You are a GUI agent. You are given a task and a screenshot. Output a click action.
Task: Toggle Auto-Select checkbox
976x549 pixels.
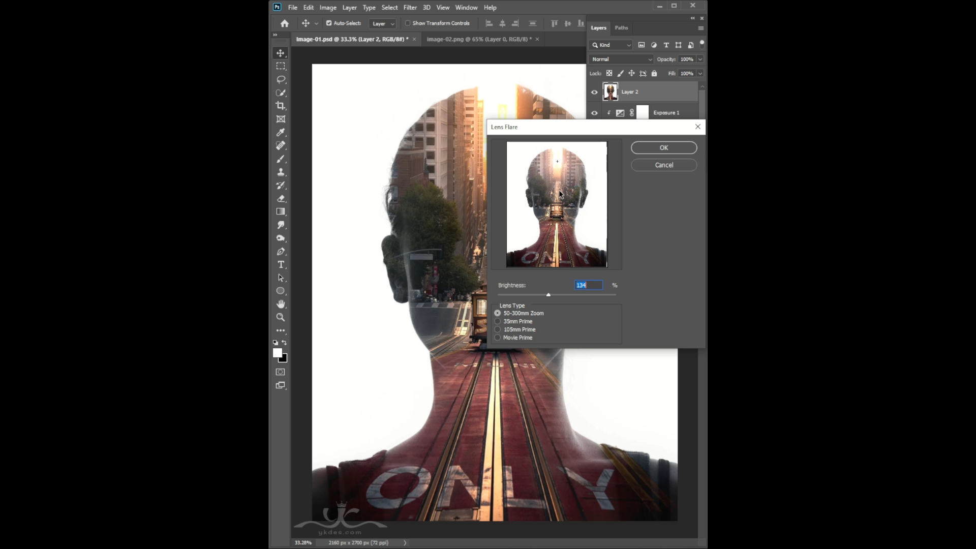coord(329,23)
